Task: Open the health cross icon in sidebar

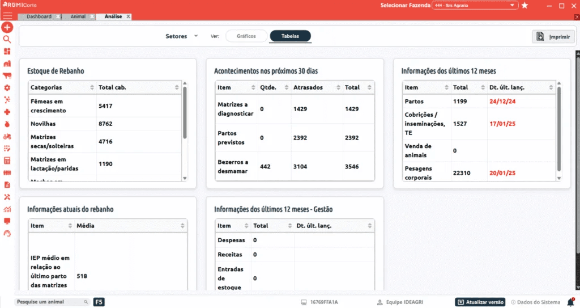Action: (7, 112)
